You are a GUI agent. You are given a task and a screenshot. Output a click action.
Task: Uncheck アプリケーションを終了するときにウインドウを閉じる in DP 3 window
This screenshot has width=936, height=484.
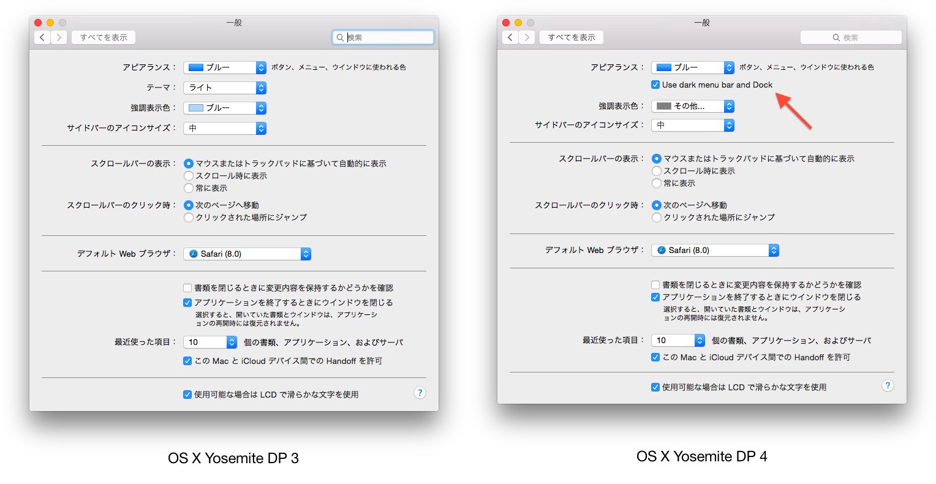187,303
